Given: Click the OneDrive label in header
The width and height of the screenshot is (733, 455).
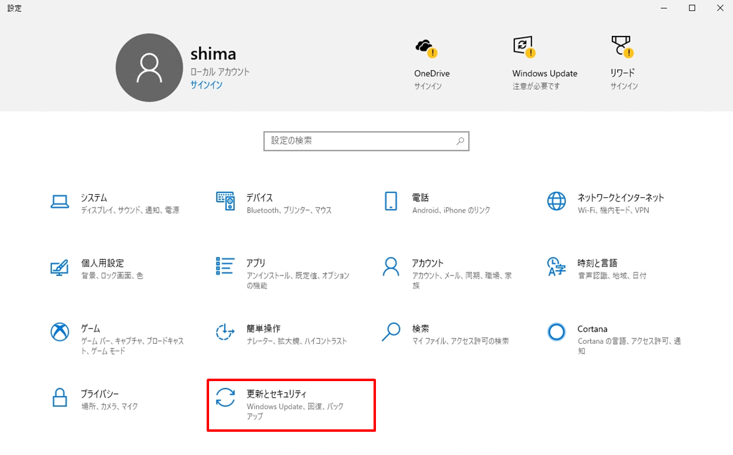Looking at the screenshot, I should click(x=432, y=73).
